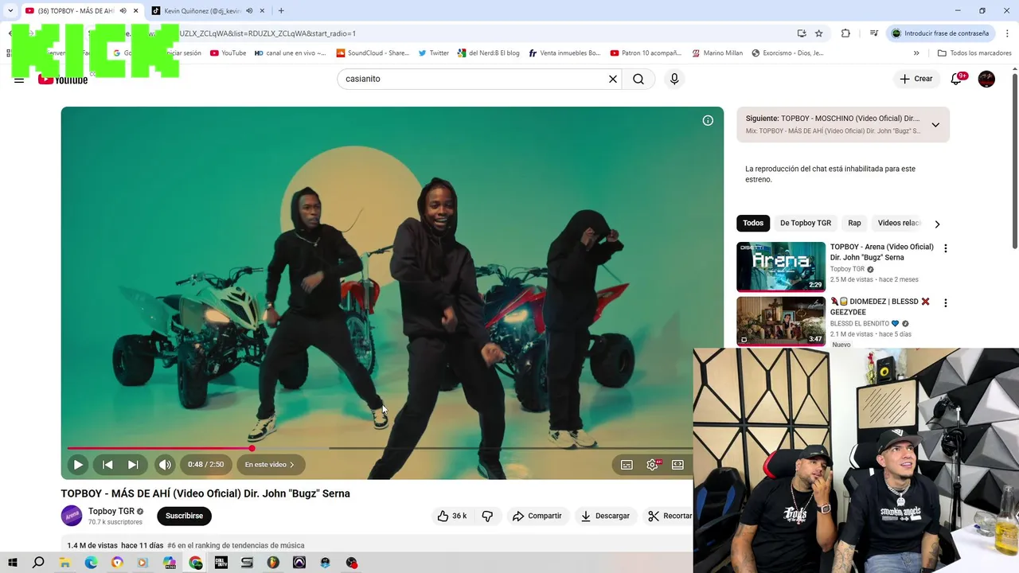Open 'Todos los marcadores' bookmarks folder

coord(974,53)
